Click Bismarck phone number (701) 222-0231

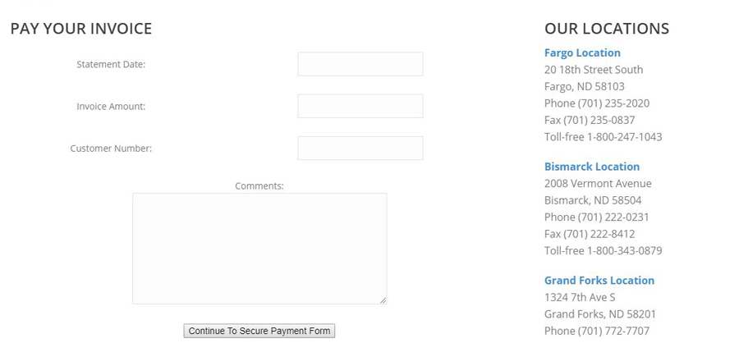coord(613,217)
